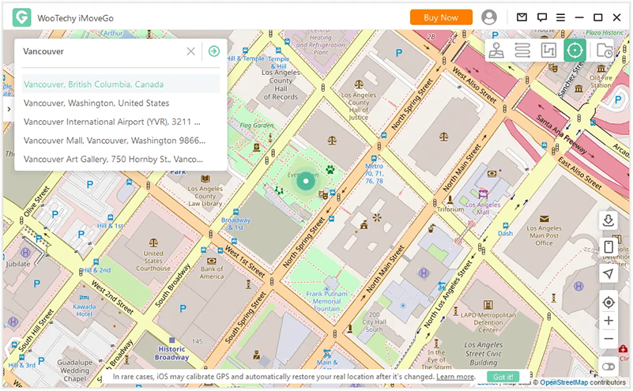Viewport: 633px width, 391px height.
Task: Choose Vancouver, British Columbia, Canada suggestion
Action: (x=93, y=85)
